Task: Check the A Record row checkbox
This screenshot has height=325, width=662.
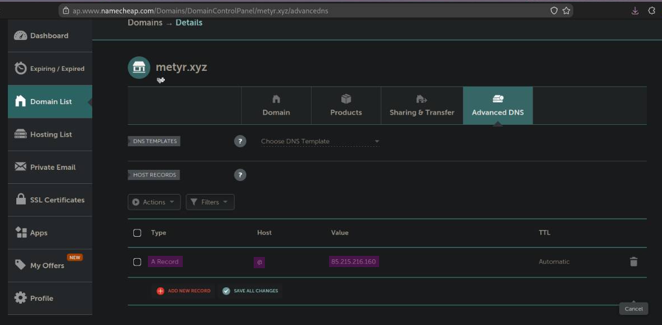Action: [x=137, y=261]
